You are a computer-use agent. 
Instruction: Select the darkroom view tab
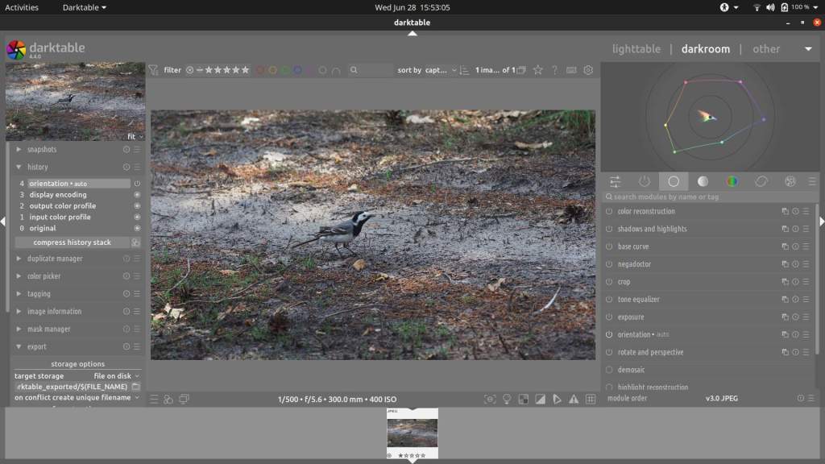706,49
